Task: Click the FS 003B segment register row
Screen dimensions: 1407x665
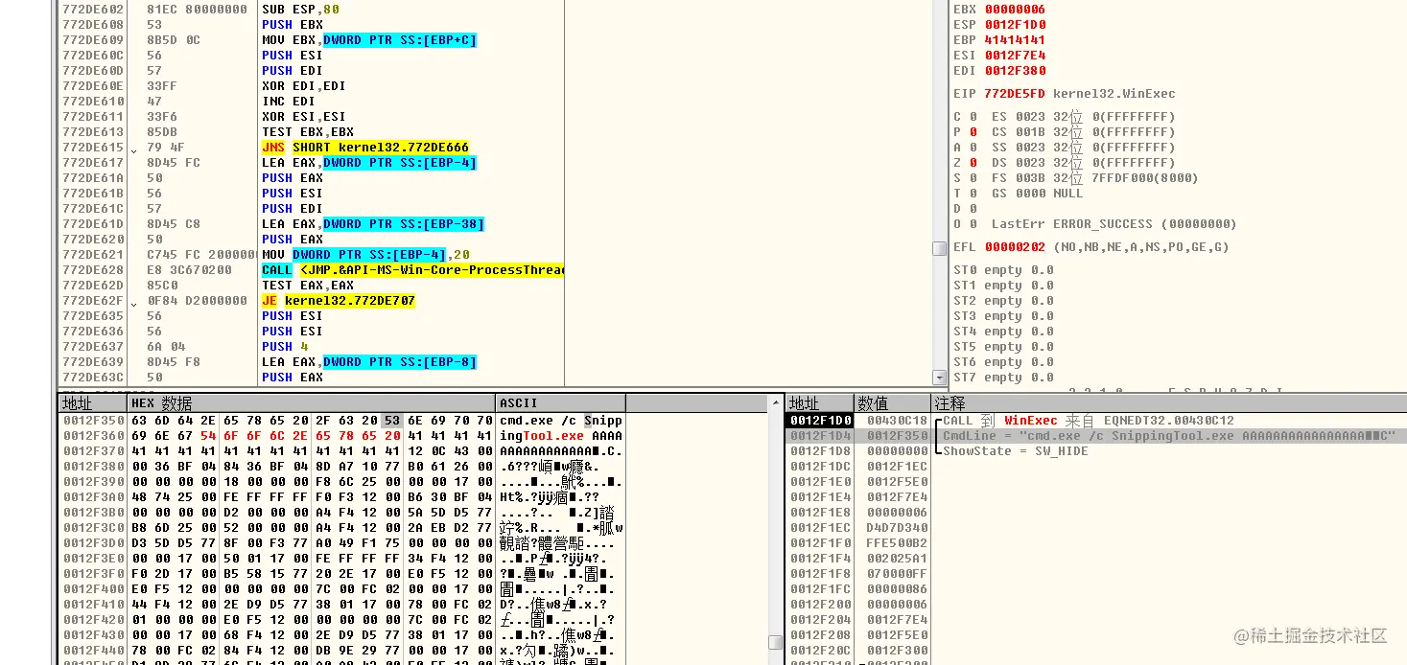Action: (1094, 178)
